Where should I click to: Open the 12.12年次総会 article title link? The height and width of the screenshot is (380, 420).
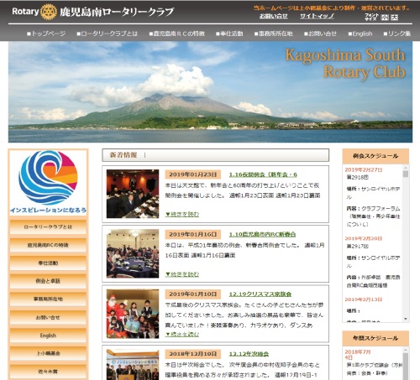point(249,354)
